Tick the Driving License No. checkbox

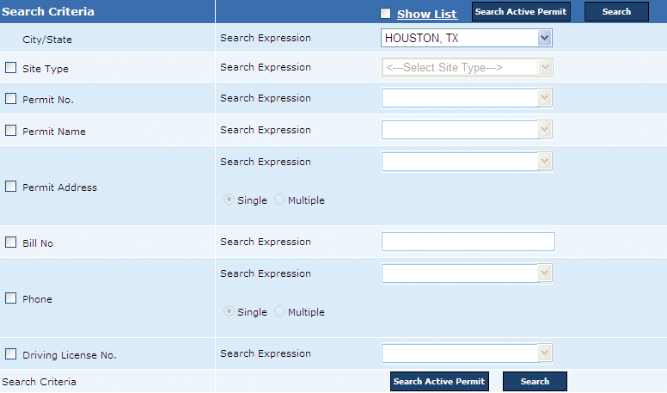pos(11,353)
